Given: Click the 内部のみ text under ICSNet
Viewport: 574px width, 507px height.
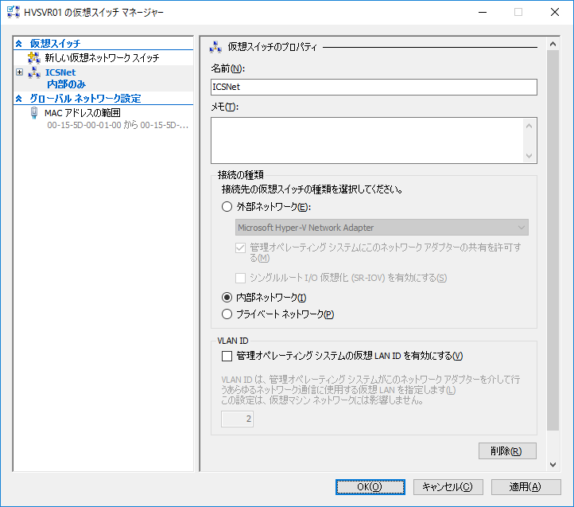Looking at the screenshot, I should pos(66,84).
